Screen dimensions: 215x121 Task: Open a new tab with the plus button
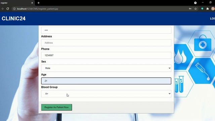[39, 3]
